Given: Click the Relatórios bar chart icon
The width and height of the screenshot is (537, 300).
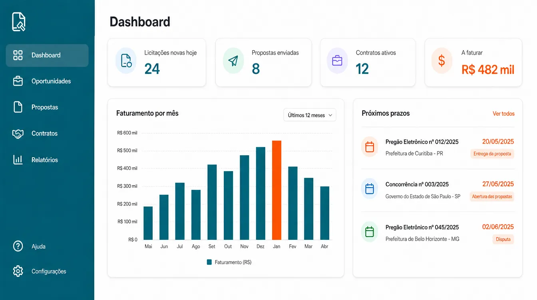Looking at the screenshot, I should pos(18,160).
